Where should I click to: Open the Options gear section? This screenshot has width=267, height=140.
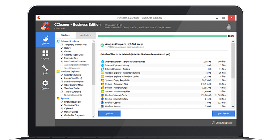pyautogui.click(x=45, y=85)
